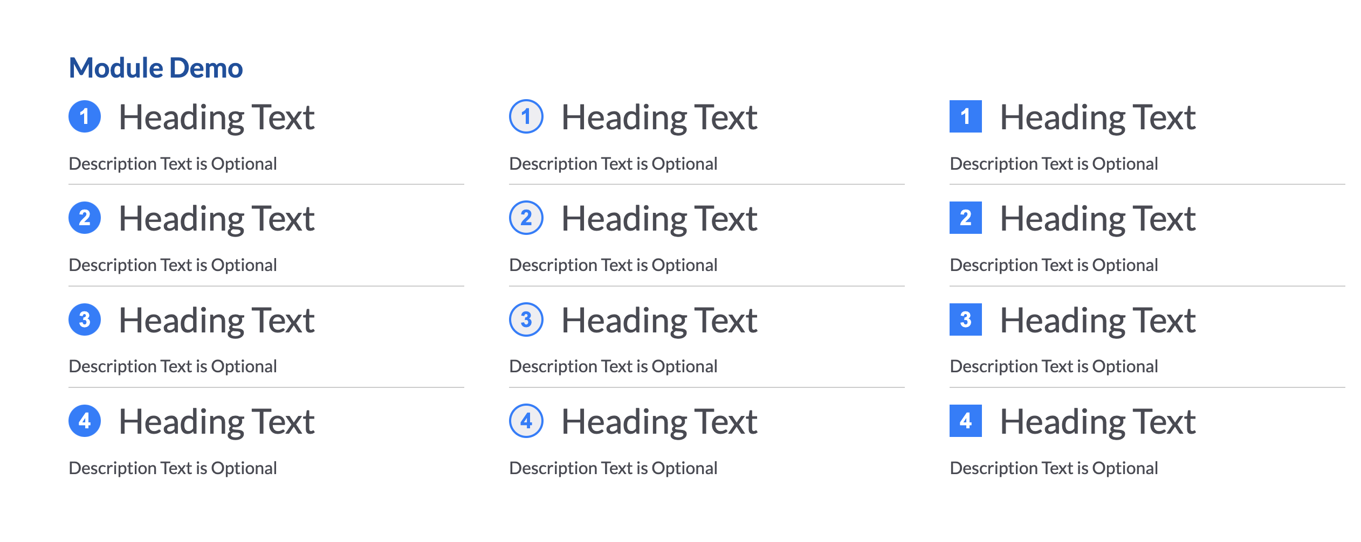Click Heading Text beside blue square 2
The height and width of the screenshot is (542, 1361).
[x=1097, y=219]
